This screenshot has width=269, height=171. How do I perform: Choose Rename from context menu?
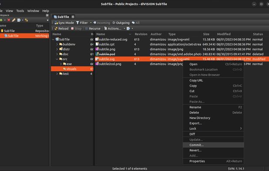tap(213, 107)
